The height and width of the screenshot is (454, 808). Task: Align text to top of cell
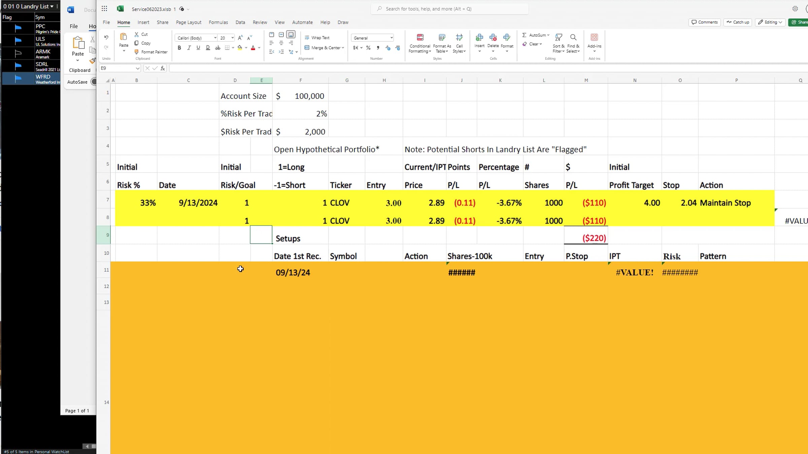(272, 34)
